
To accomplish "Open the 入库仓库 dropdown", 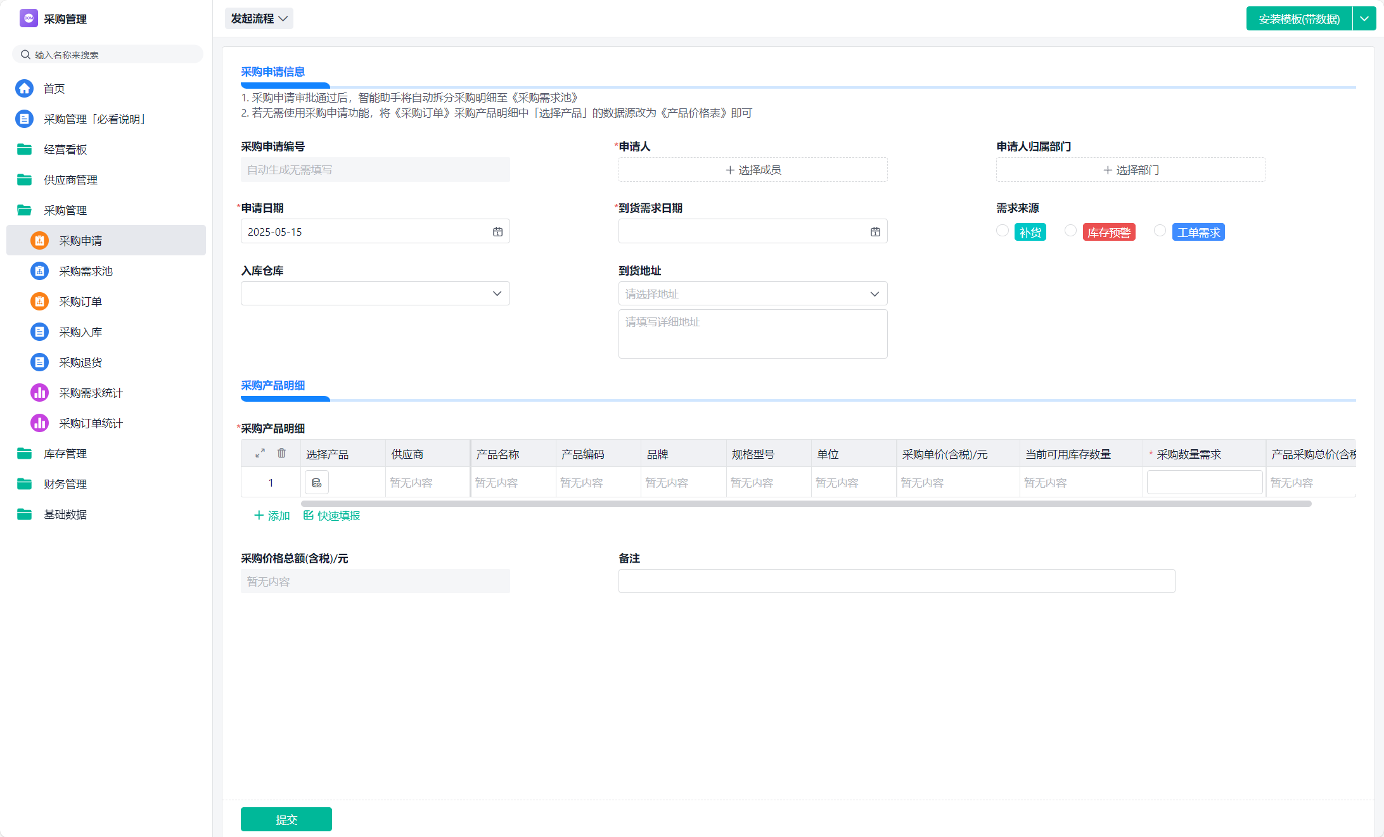I will click(x=375, y=293).
